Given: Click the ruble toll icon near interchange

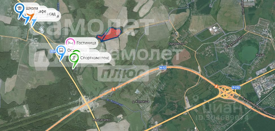Looking at the screenshot, I should click(216, 86).
